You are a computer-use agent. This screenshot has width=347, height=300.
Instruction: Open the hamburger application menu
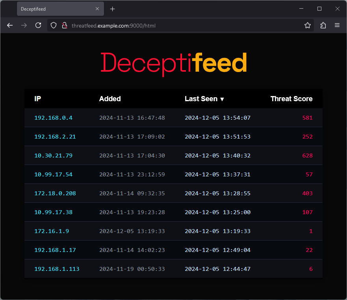[337, 25]
